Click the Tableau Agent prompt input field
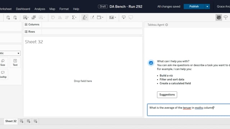The width and height of the screenshot is (230, 129). point(189,110)
